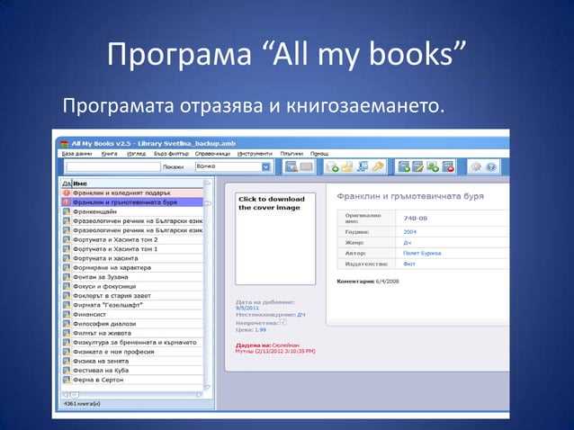This screenshot has height=430, width=574.
Task: Click the book icon beside Физика на земята
Action: (x=67, y=362)
